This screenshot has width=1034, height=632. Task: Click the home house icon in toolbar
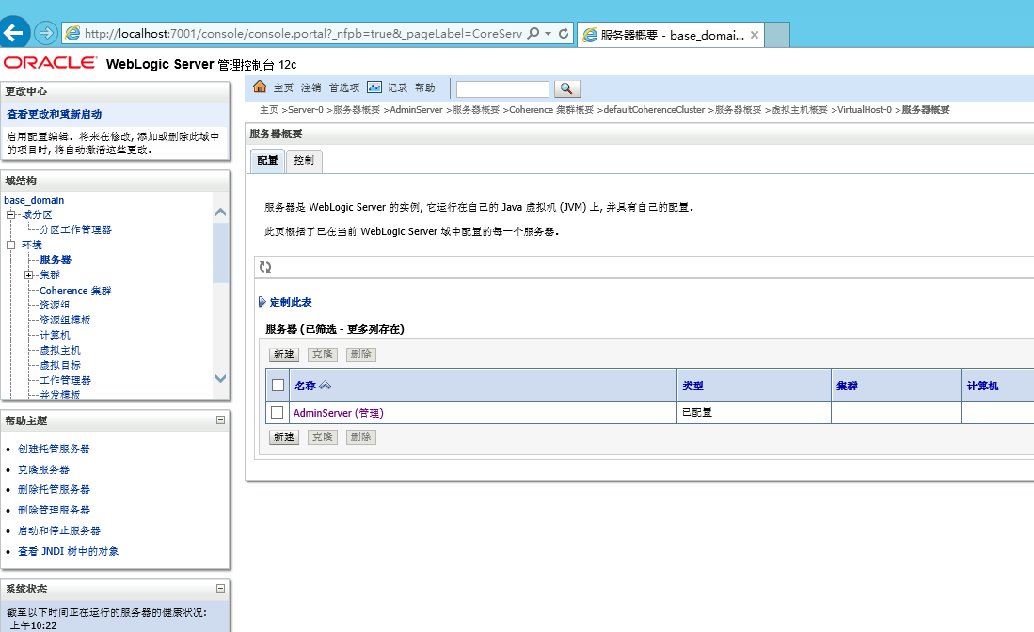[x=260, y=87]
